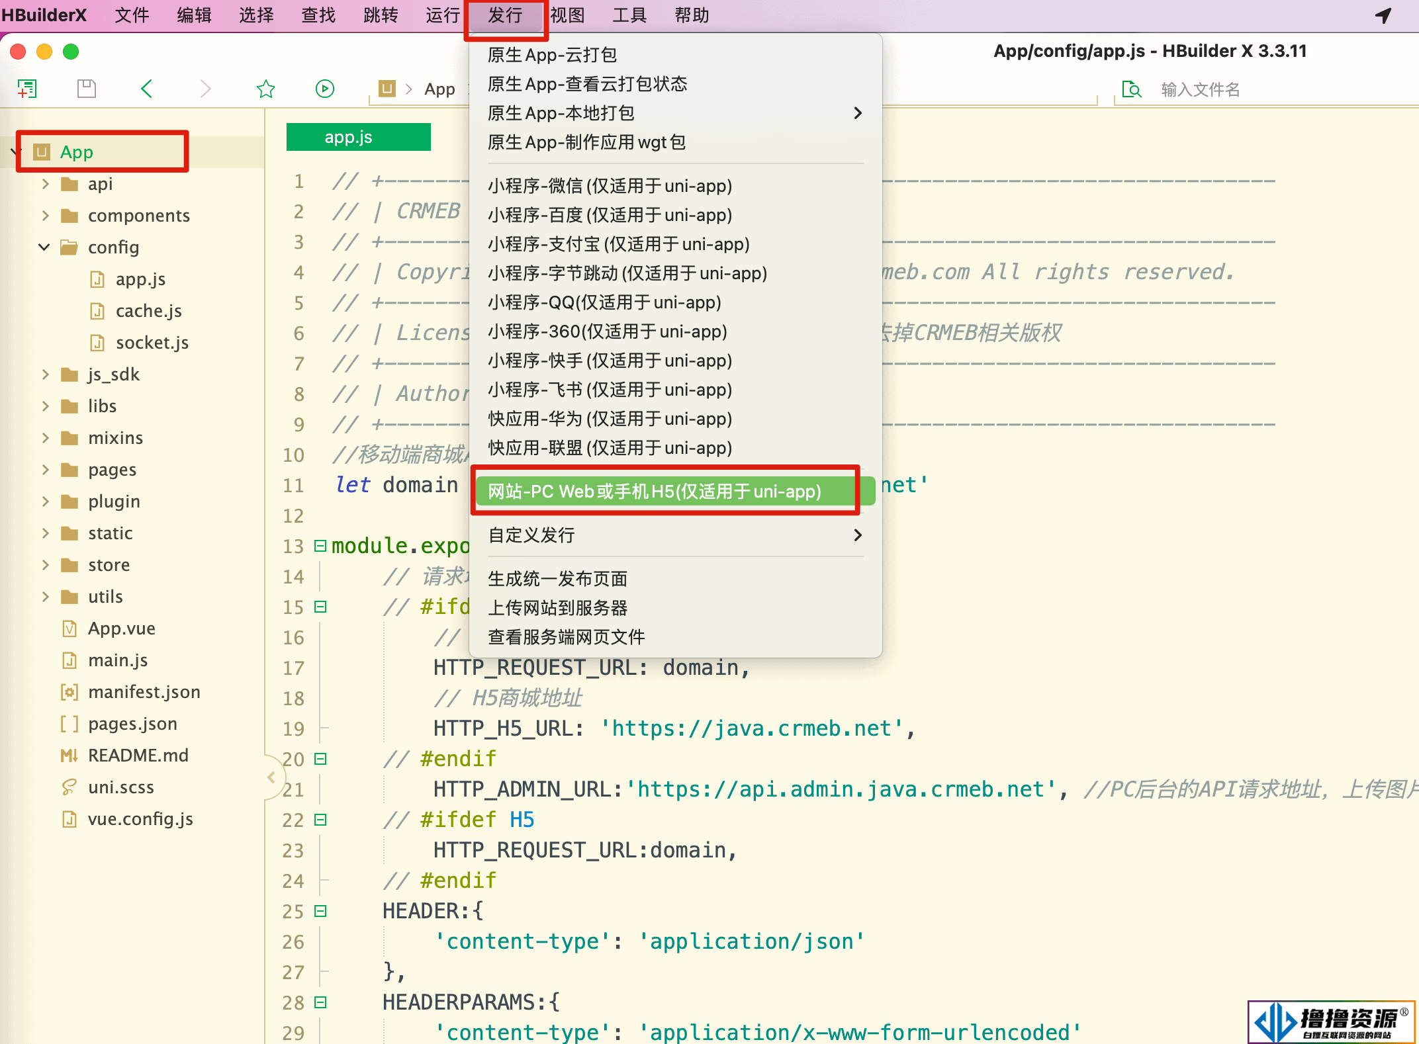Click the App.vue file icon
The image size is (1419, 1044).
(x=69, y=629)
